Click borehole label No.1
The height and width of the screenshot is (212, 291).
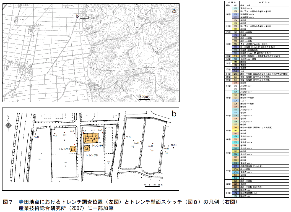(x=92, y=130)
